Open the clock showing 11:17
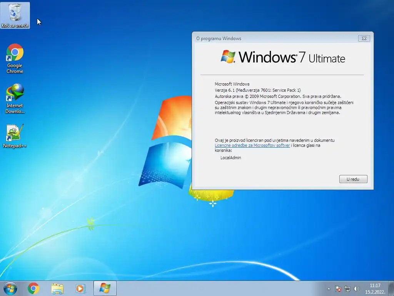Image resolution: width=394 pixels, height=296 pixels. pyautogui.click(x=375, y=289)
